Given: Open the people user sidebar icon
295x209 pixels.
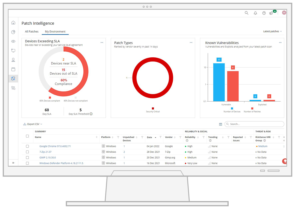Looking at the screenshot, I should pyautogui.click(x=13, y=60).
